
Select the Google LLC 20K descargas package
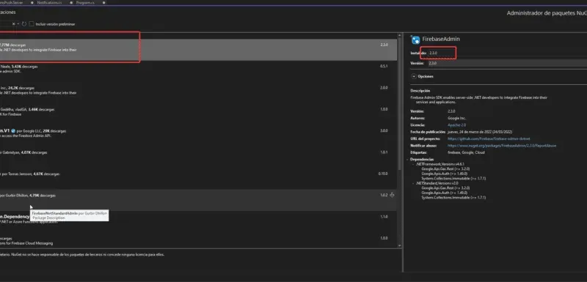click(x=198, y=136)
